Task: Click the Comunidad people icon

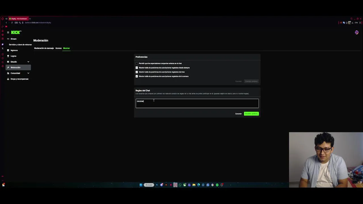Action: tap(8, 73)
